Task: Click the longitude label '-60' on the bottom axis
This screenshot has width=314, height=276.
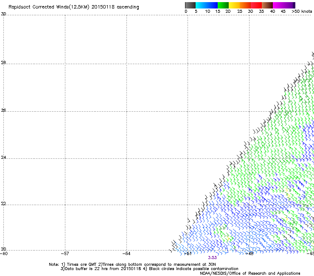Action: 4,254
